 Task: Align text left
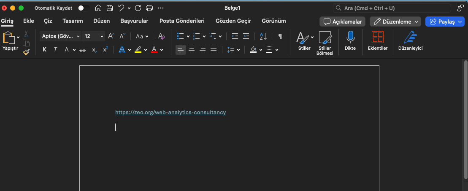(x=180, y=50)
